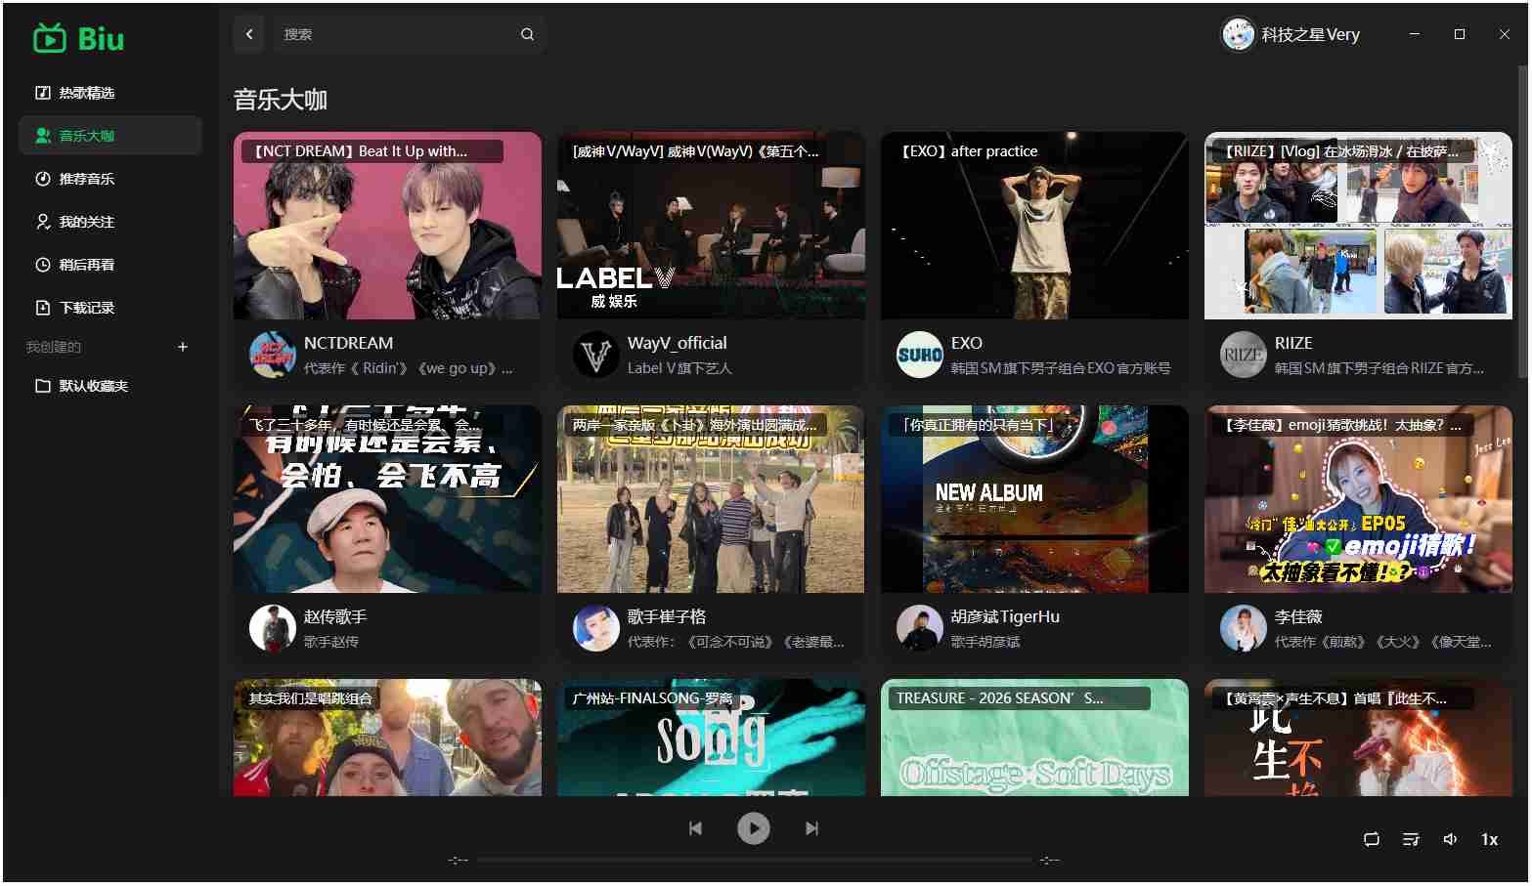This screenshot has width=1532, height=886.
Task: Open 热歌精选 in the sidebar
Action: click(x=87, y=93)
